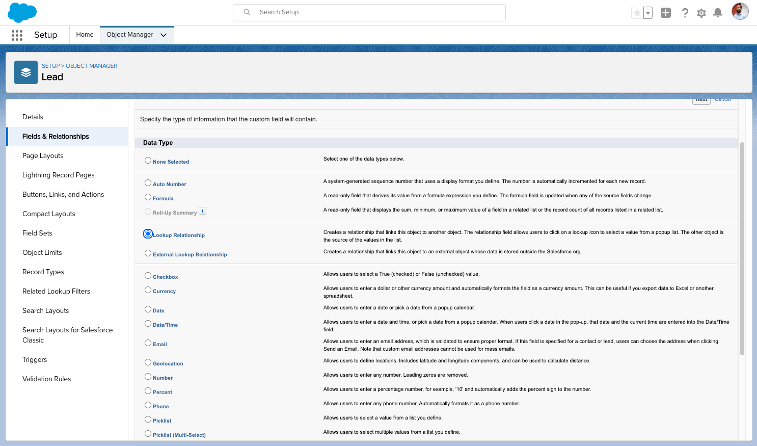Select the Lookup Relationship radio button
Viewport: 757px width, 446px height.
coord(148,234)
